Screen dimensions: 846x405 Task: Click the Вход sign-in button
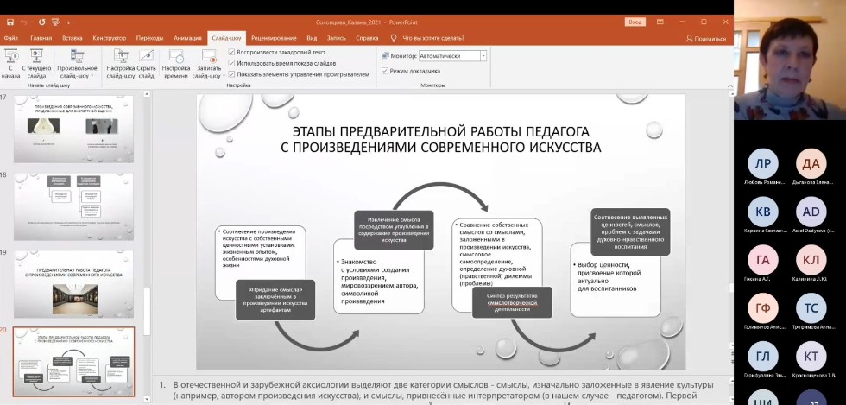pyautogui.click(x=635, y=21)
